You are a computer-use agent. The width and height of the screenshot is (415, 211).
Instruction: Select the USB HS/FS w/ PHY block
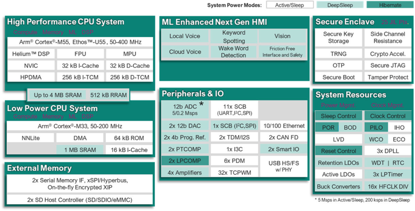tap(284, 166)
